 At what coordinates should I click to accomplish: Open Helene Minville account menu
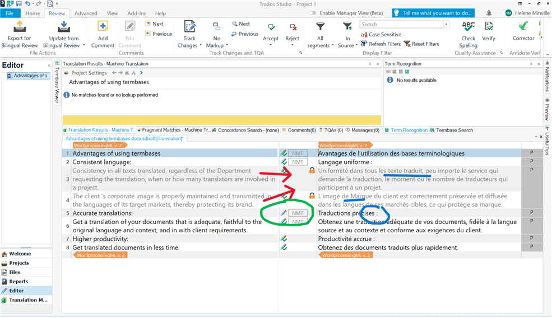point(527,13)
